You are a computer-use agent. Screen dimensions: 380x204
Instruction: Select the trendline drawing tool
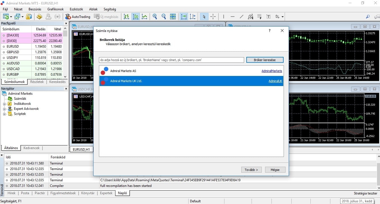pyautogui.click(x=242, y=17)
